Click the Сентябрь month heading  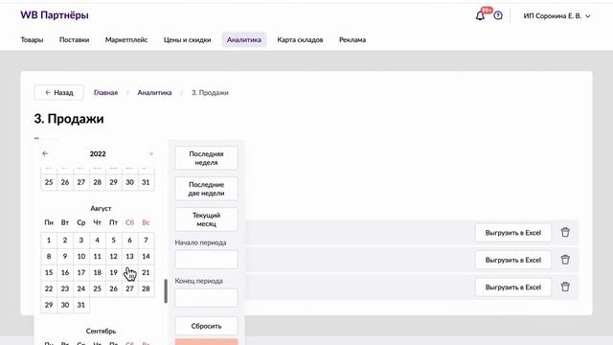[x=101, y=331]
